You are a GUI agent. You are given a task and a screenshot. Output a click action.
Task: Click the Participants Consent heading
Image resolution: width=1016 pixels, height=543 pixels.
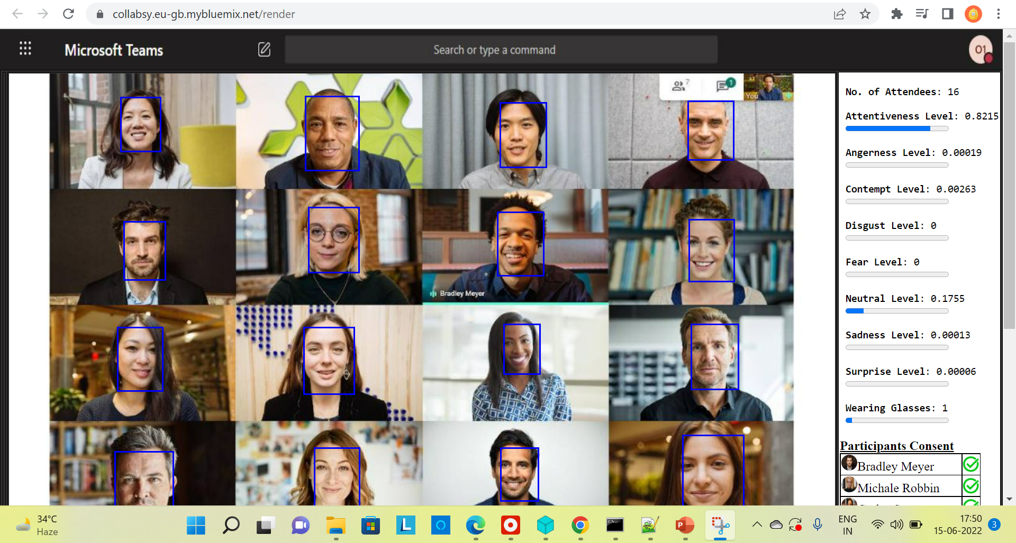[896, 446]
